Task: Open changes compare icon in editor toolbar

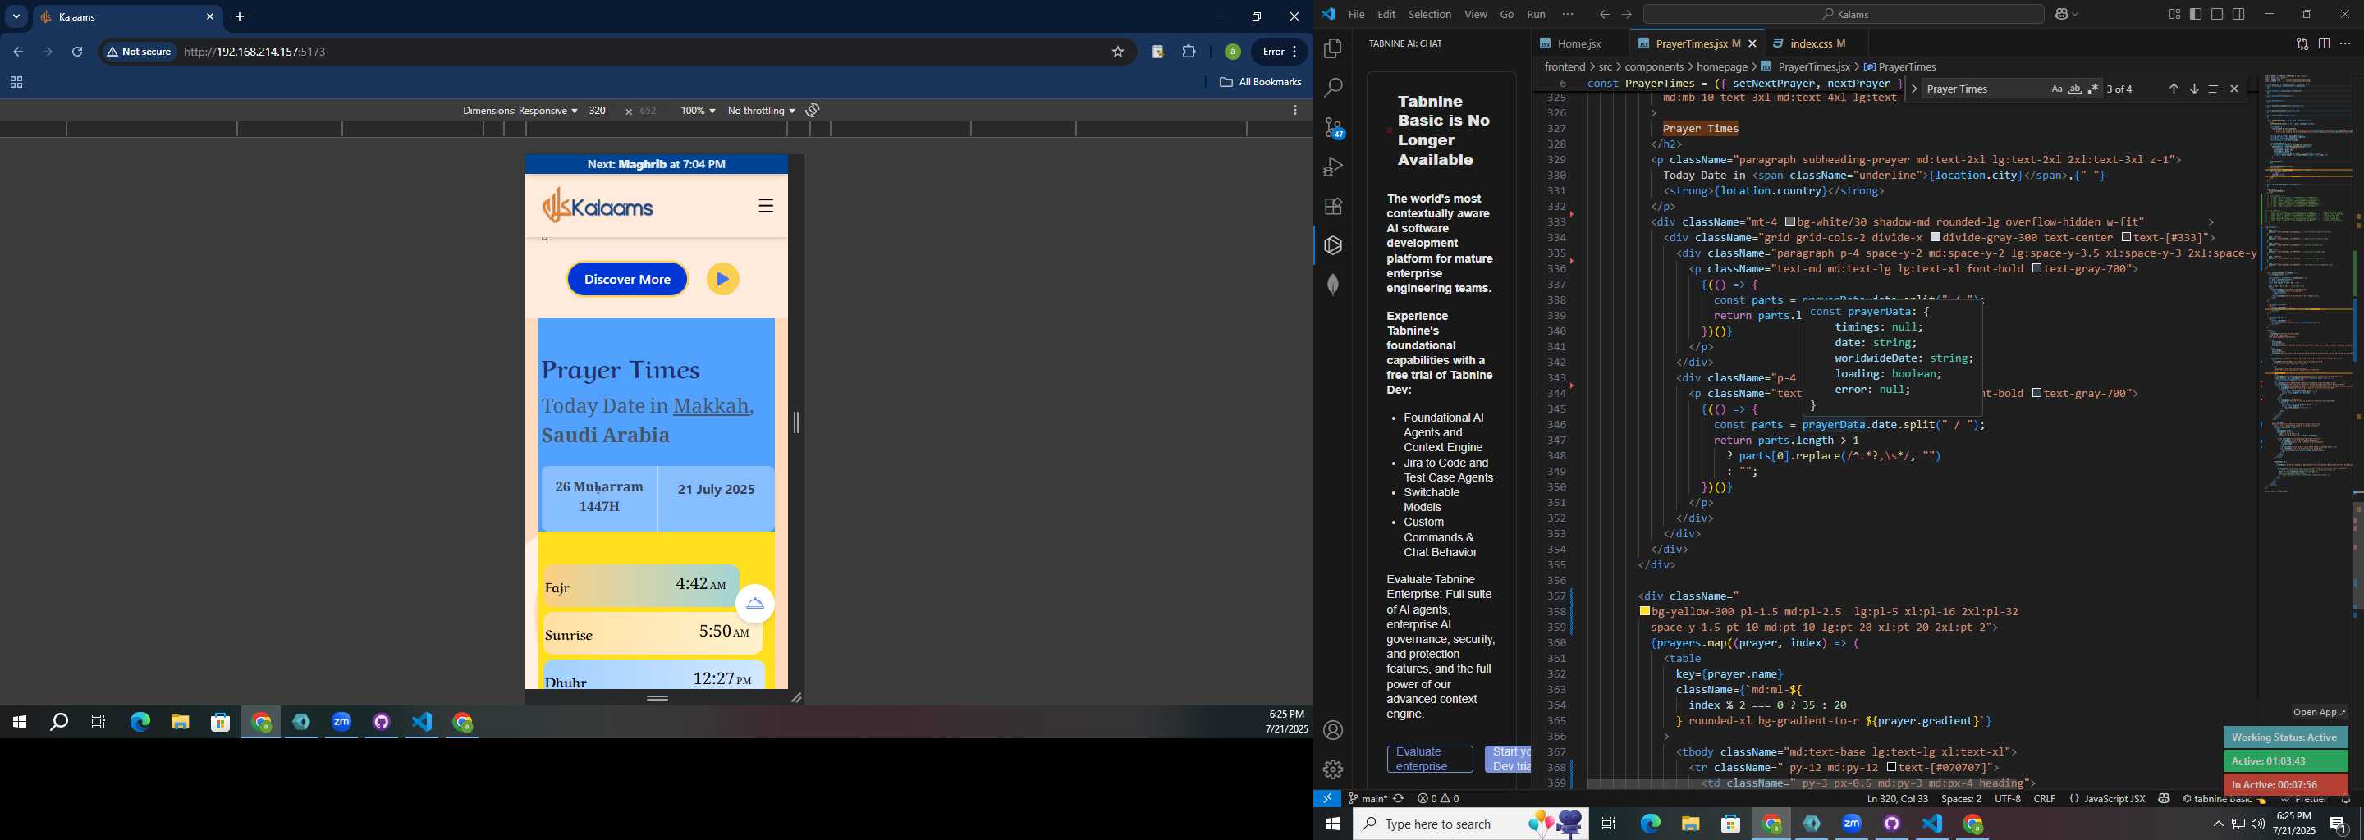Action: (x=2302, y=44)
